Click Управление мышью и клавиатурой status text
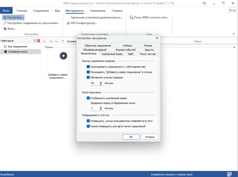The height and width of the screenshot is (177, 238). [171, 174]
